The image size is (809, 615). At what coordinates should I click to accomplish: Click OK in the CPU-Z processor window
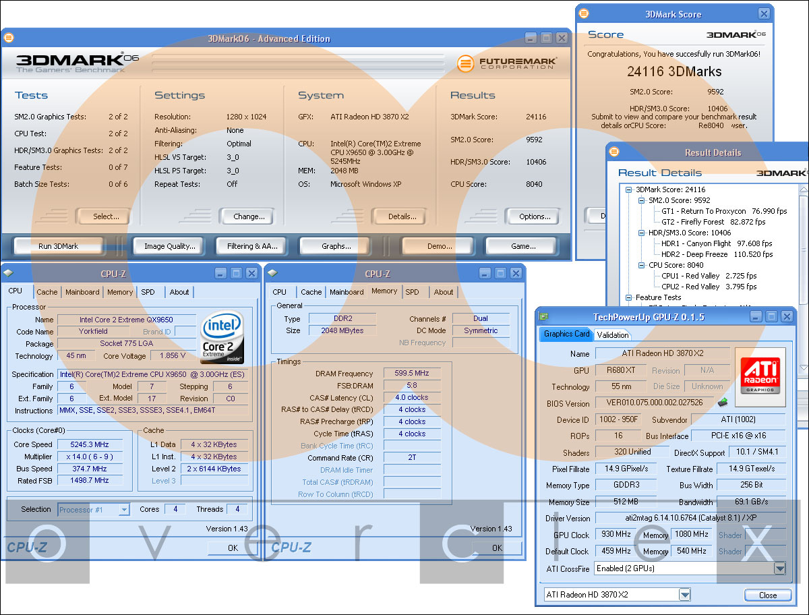pos(233,548)
